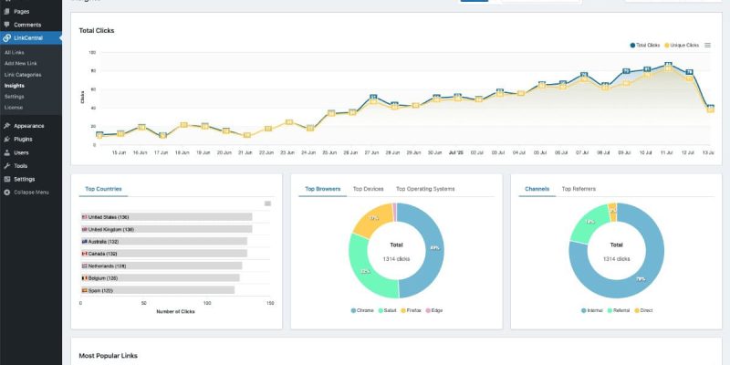This screenshot has width=730, height=365.
Task: Click the Canada (132) bar
Action: pos(164,254)
